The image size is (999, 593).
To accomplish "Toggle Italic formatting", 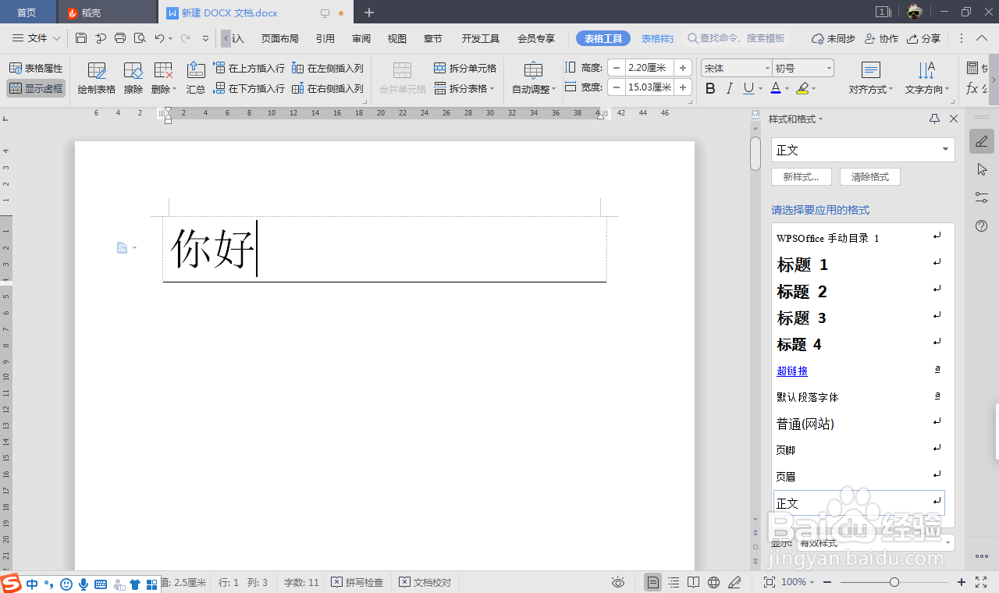I will tap(730, 89).
